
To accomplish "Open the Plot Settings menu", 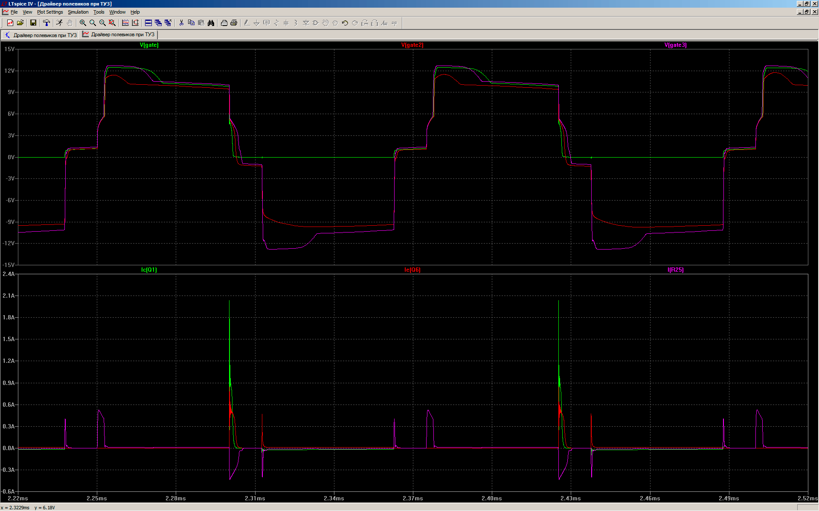I will pos(50,12).
